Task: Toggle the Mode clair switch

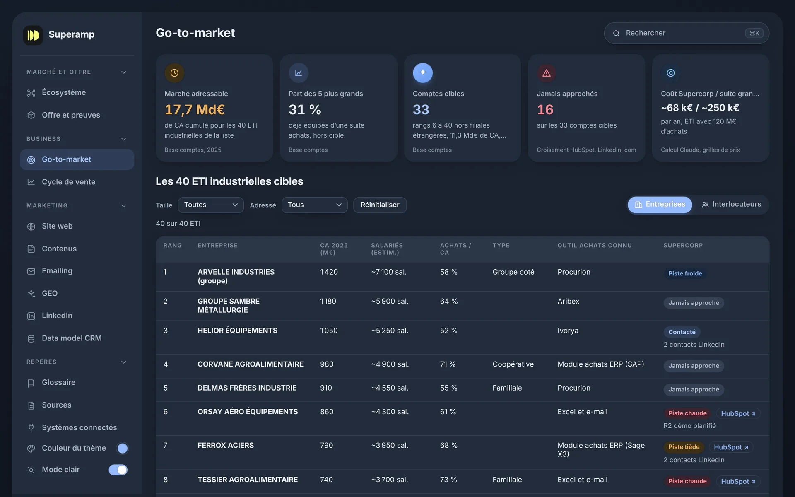Action: point(118,470)
